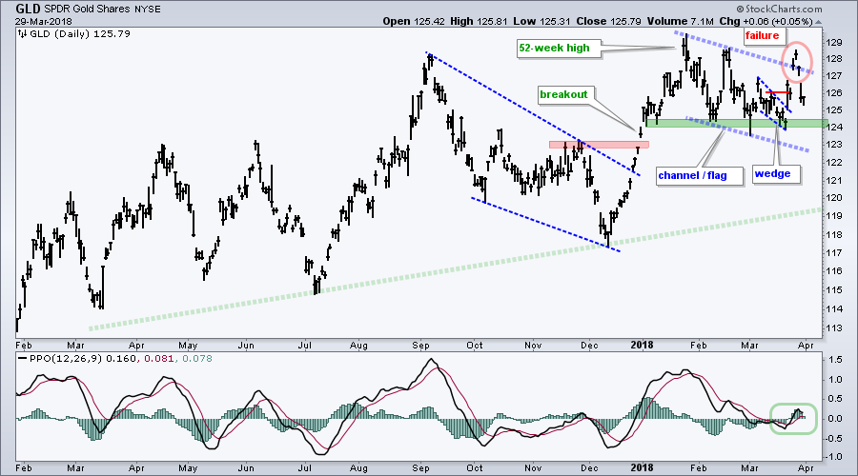Click the Volume 7.1M value
The height and width of the screenshot is (476, 858).
tap(680, 21)
